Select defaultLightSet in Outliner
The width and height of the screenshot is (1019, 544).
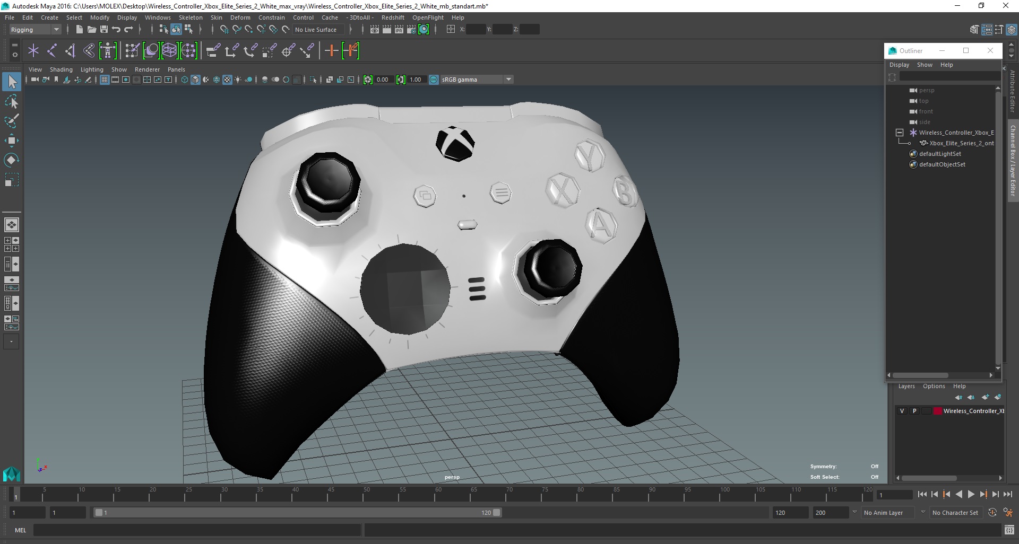tap(940, 154)
